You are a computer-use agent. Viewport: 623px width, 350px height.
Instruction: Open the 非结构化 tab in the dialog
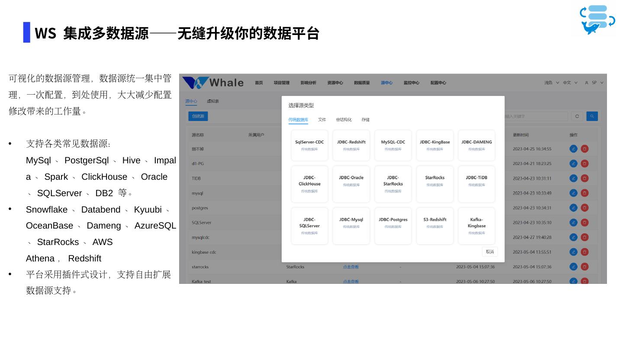pyautogui.click(x=344, y=120)
